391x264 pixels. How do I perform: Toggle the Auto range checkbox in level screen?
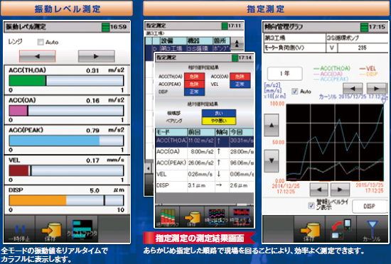41,42
